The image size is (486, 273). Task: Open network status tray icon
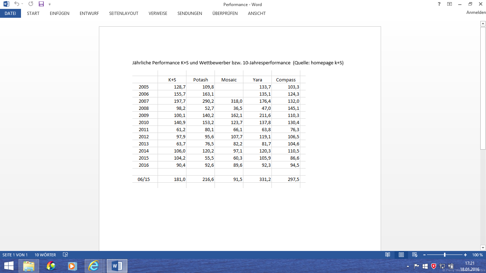pyautogui.click(x=442, y=266)
